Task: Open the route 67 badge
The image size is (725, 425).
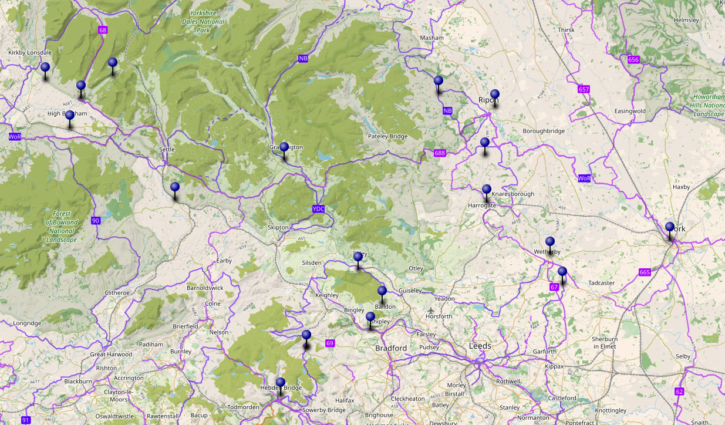Action: click(554, 287)
